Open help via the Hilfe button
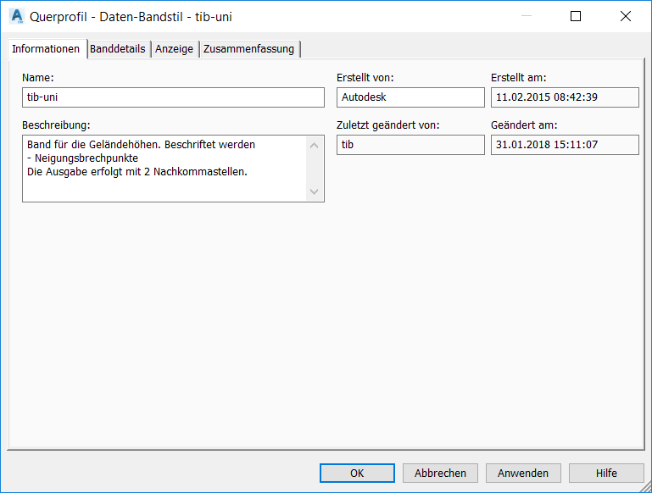652x493 pixels. tap(606, 473)
